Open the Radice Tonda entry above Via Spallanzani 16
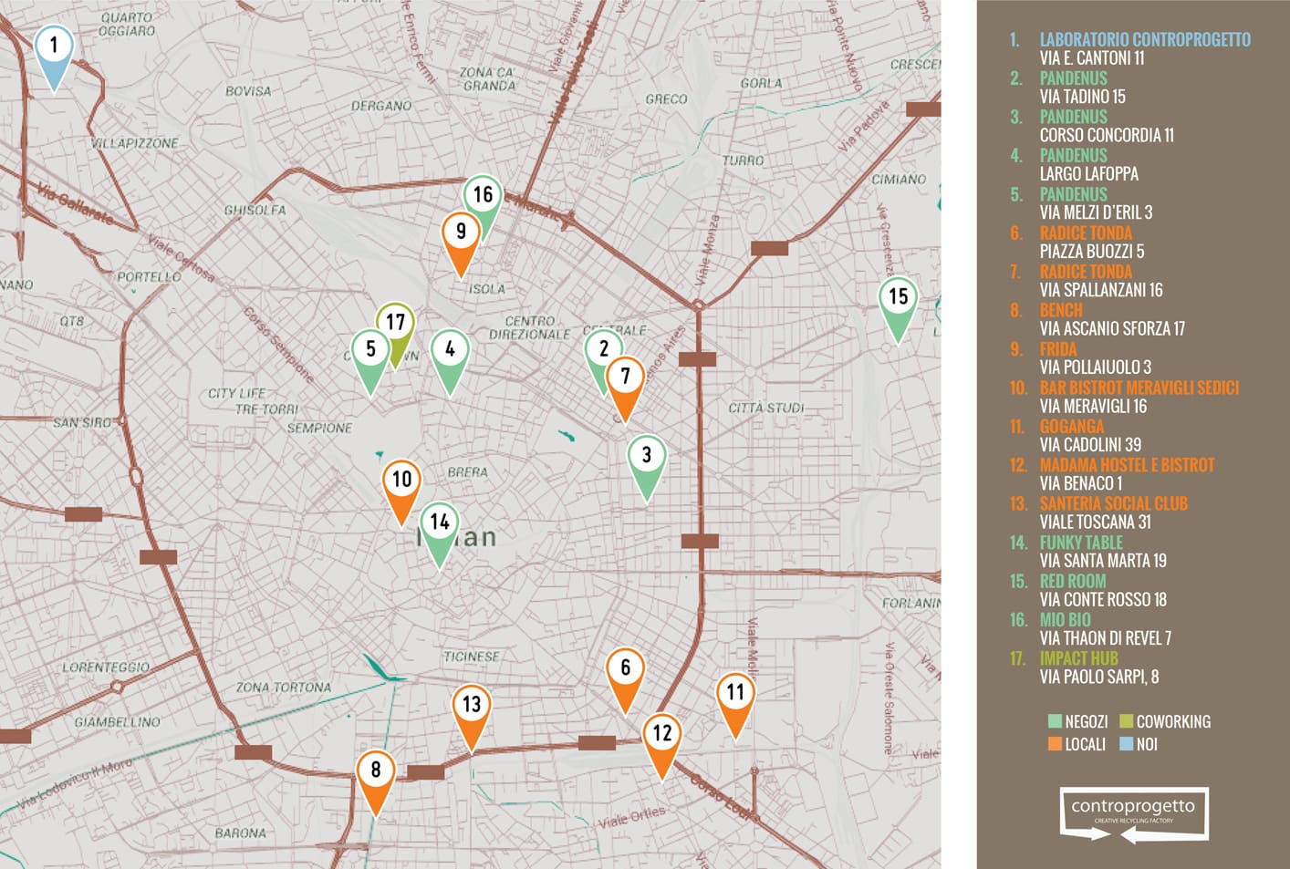Viewport: 1290px width, 869px height. (1086, 272)
